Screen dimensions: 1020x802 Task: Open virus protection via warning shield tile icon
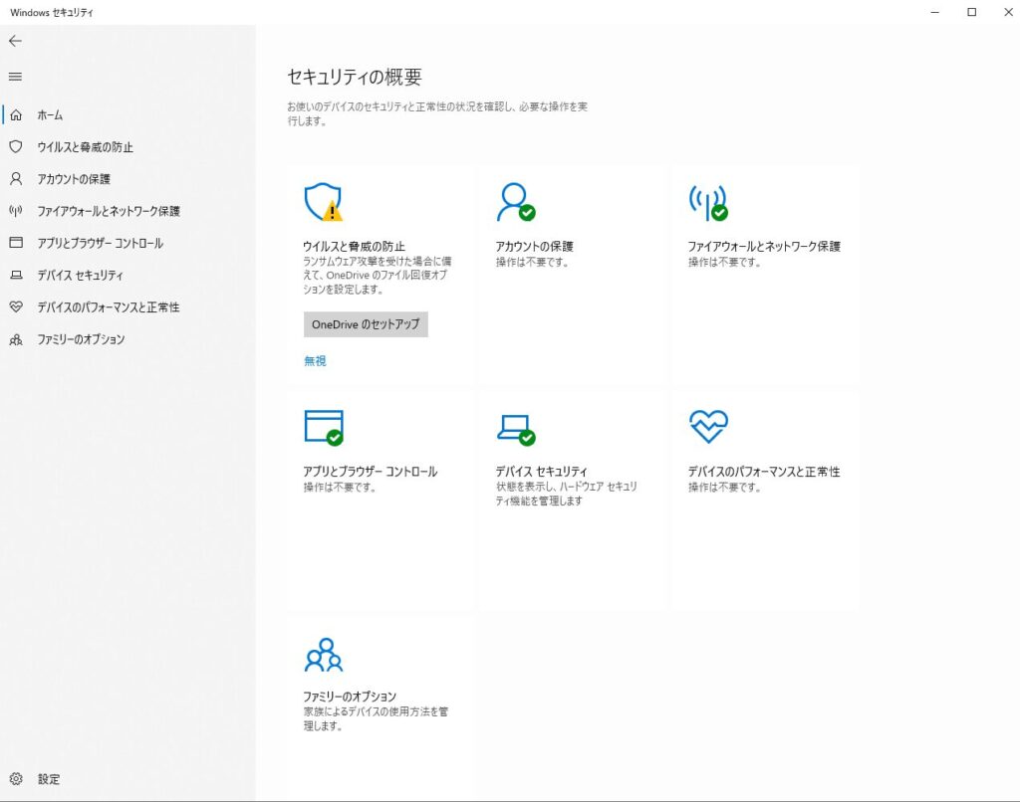324,202
